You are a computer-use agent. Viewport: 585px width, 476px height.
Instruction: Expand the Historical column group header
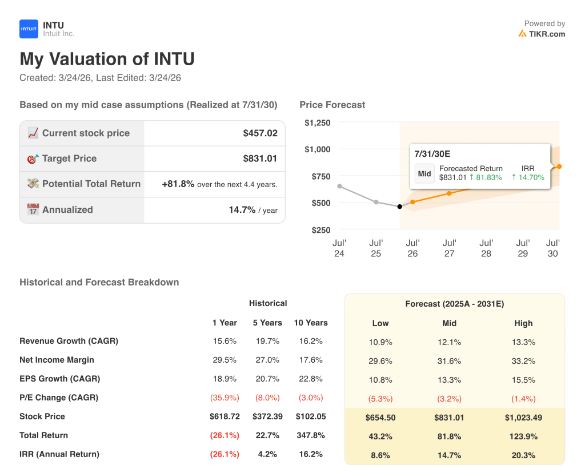pyautogui.click(x=267, y=303)
